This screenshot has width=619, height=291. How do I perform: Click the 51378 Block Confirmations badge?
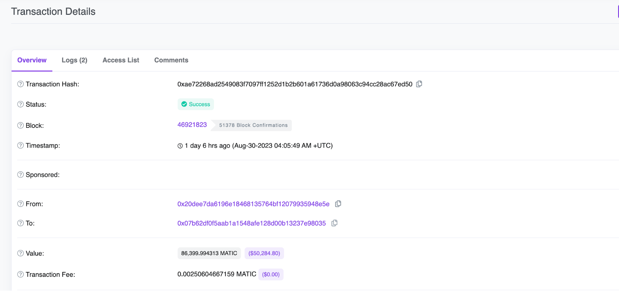point(253,125)
